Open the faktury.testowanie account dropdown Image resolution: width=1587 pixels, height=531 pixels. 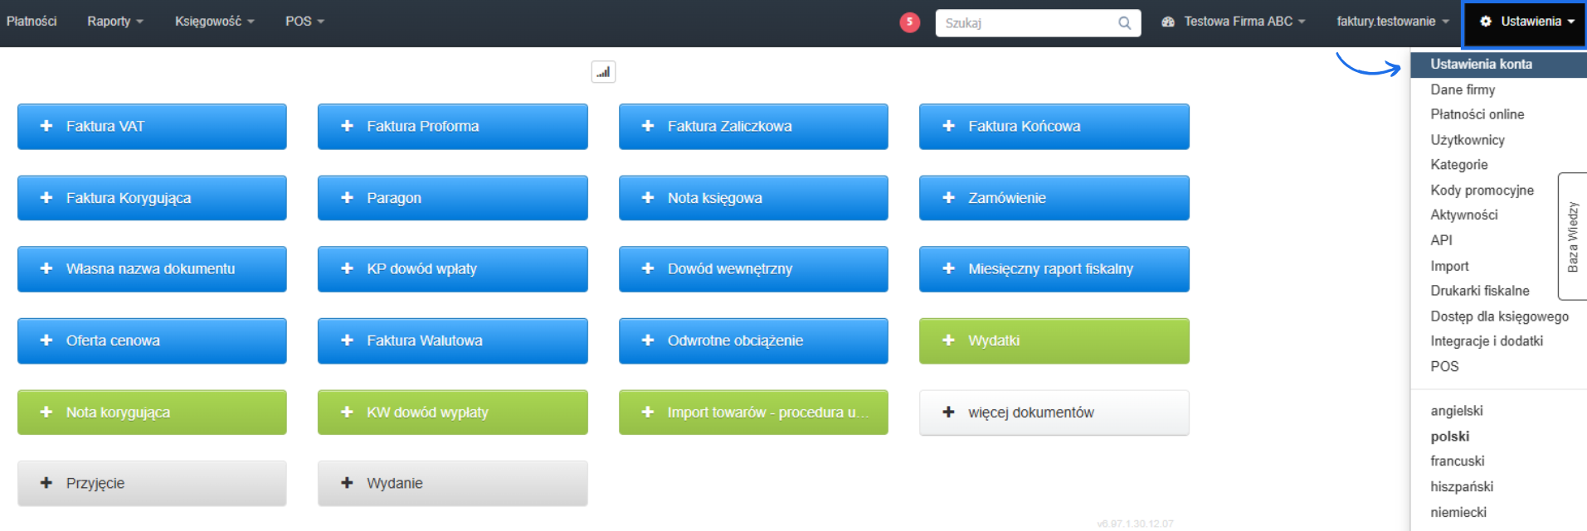coord(1393,22)
